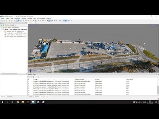Screen dimensions: 159x119
Task: Undo the last action
Action: [9, 20]
